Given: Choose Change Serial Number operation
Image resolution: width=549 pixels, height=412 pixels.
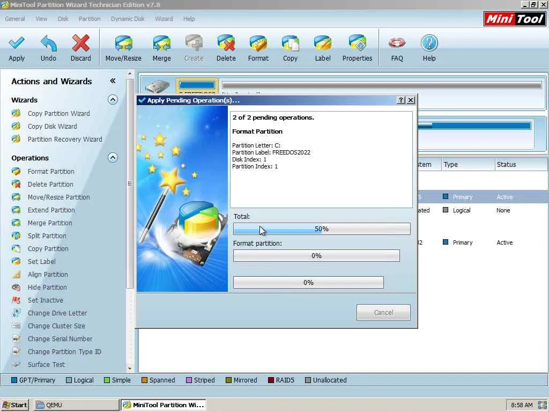Looking at the screenshot, I should [x=60, y=339].
